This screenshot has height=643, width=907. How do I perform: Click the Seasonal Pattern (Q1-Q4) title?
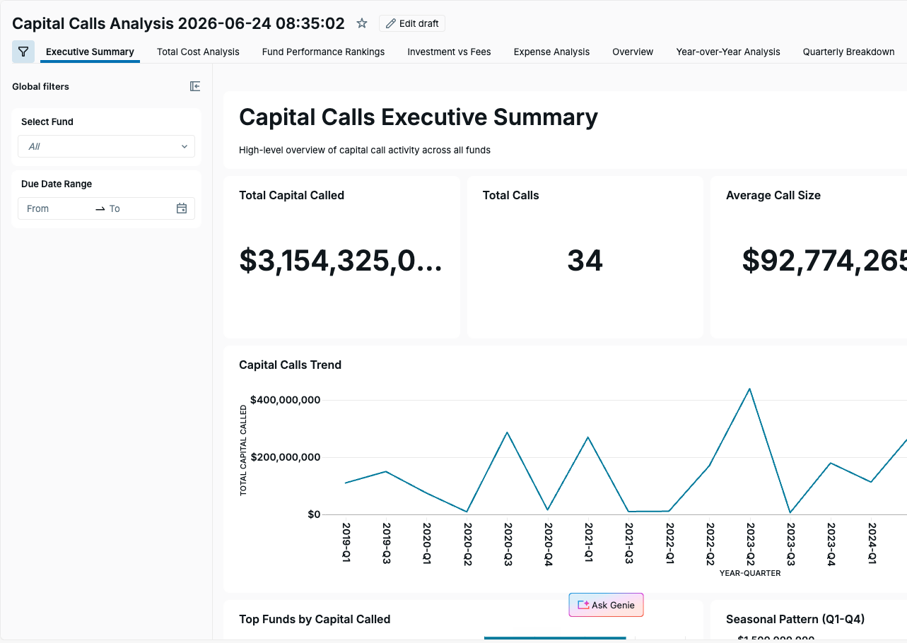tap(795, 619)
